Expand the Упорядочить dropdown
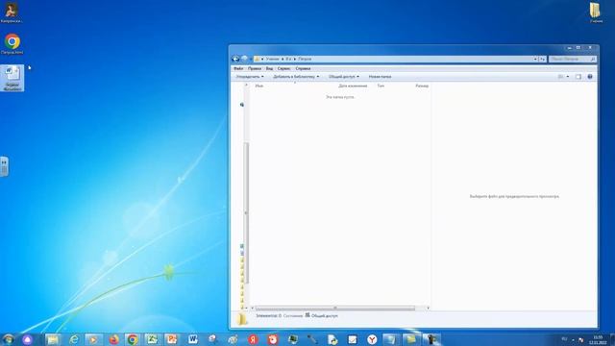Screen dimensions: 615x346 tap(250, 77)
